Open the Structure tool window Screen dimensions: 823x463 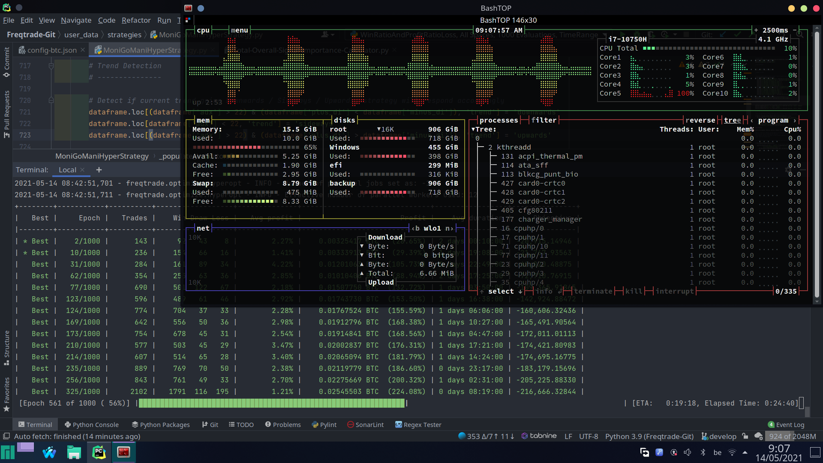6,343
